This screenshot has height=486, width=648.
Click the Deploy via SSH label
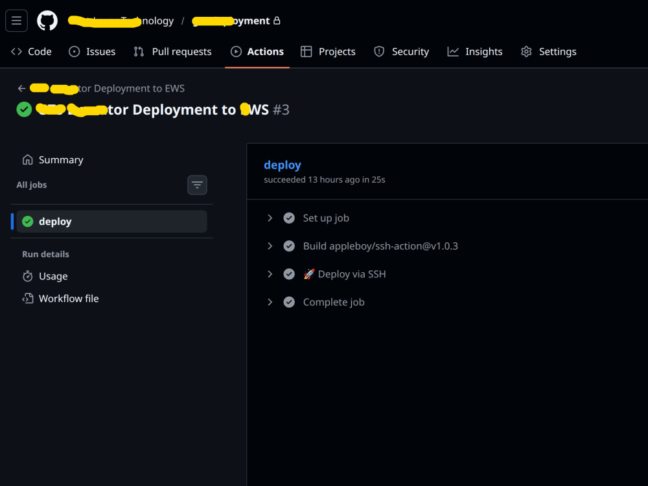[x=352, y=274]
